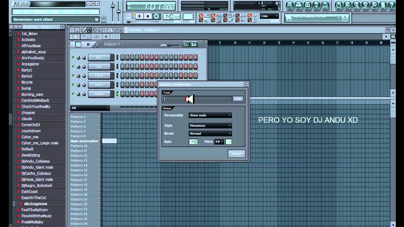Select the Playlist draw pencil tool

[84, 30]
